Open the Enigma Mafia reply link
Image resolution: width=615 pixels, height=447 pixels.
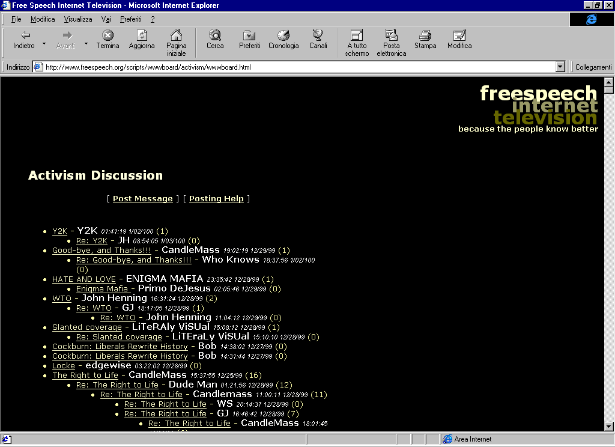[103, 289]
